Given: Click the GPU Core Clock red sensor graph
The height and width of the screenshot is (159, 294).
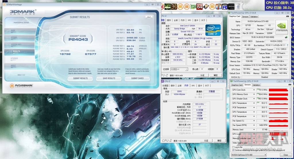Looking at the screenshot, I should point(278,90).
